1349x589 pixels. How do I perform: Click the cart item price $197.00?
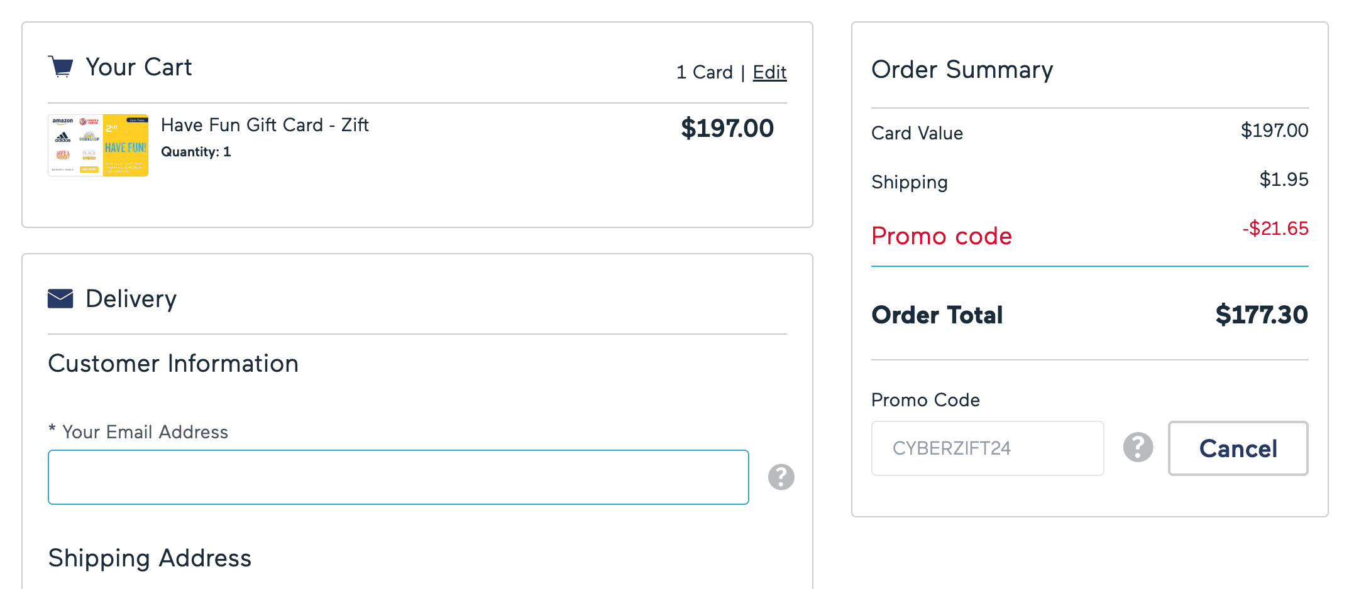click(727, 128)
